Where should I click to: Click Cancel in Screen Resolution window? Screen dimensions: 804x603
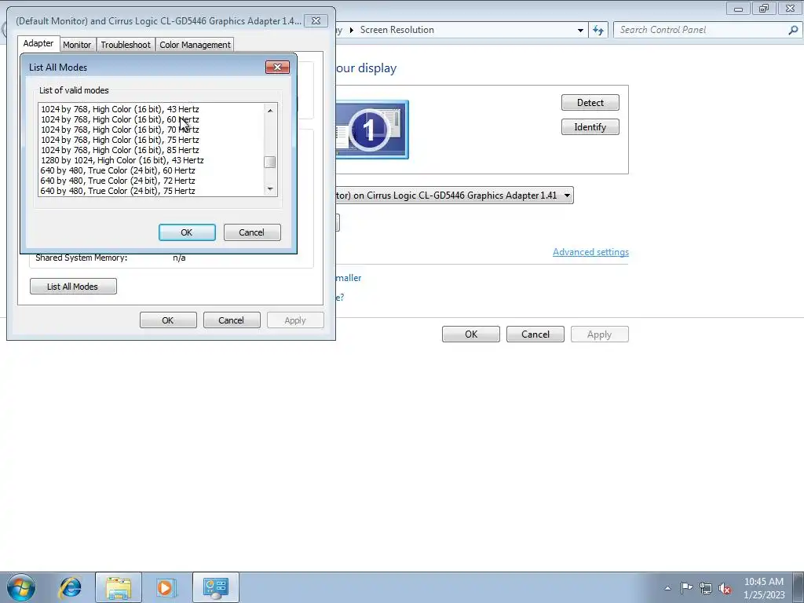535,334
